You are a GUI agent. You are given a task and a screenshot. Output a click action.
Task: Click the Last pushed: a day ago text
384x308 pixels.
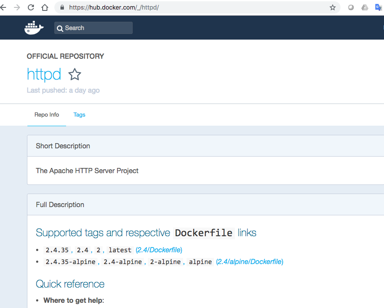[x=63, y=90]
